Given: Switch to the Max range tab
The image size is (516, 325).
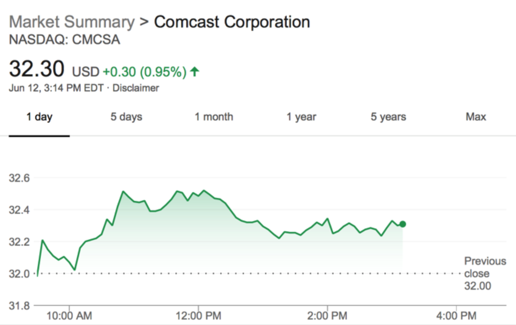Looking at the screenshot, I should point(476,117).
